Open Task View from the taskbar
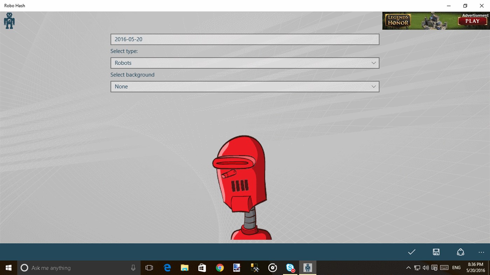 149,268
